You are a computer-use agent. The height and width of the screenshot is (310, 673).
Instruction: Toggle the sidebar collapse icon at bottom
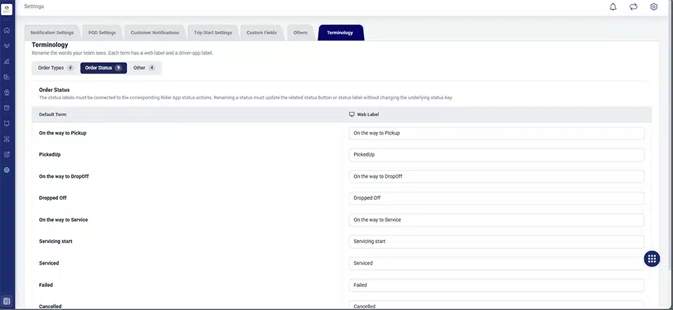coord(7,301)
